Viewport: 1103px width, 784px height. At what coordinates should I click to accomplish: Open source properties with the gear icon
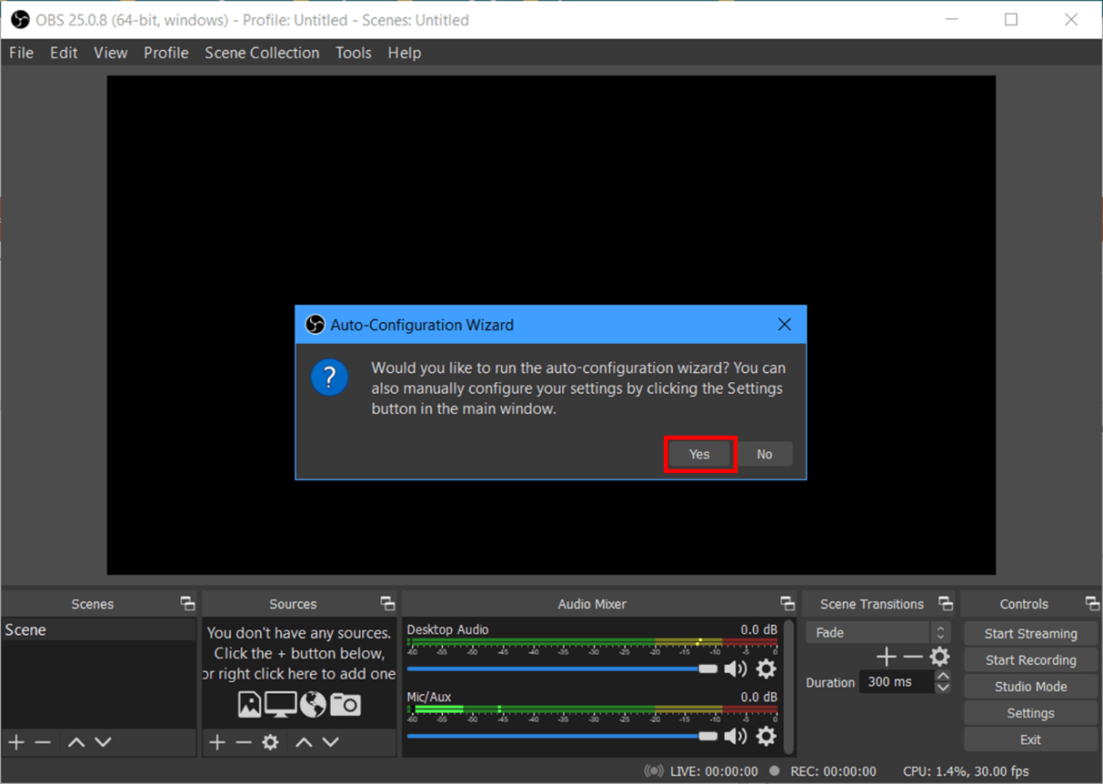coord(269,742)
